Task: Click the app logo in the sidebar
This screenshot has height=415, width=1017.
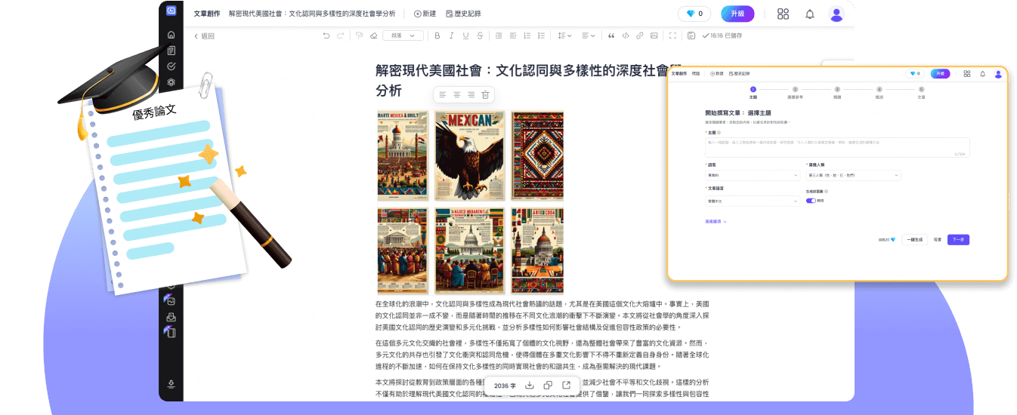Action: 172,11
